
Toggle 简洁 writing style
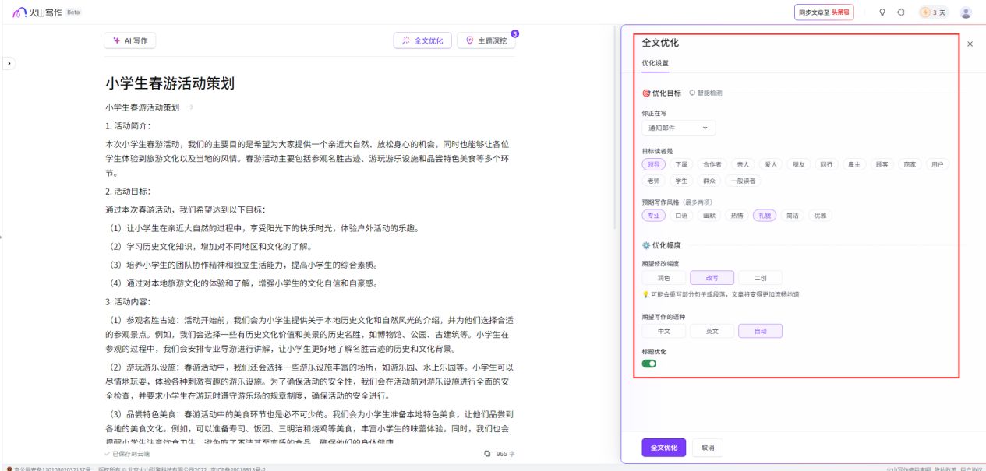pos(792,215)
